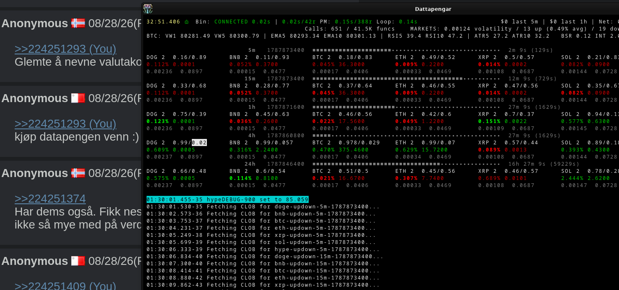Click the green 'CONNECTED' status text
Screen dimensions: 619x290
coord(231,22)
